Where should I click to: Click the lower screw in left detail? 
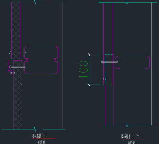point(17,67)
